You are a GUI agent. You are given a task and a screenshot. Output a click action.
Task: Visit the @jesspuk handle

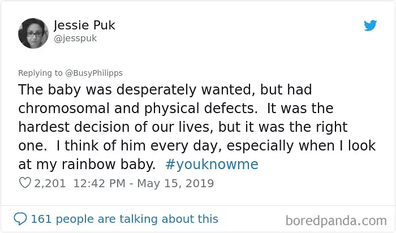[75, 38]
